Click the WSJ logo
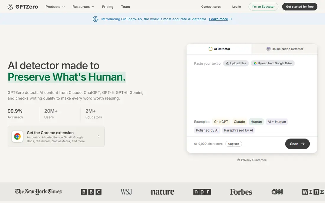 (126, 192)
